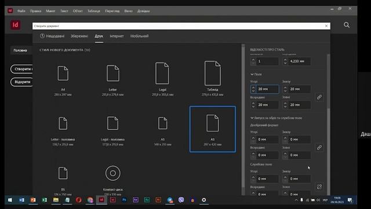Open Illustrator from the taskbar

[158, 200]
